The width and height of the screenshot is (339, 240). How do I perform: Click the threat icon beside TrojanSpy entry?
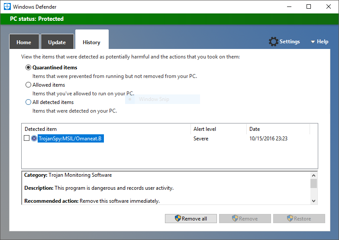tap(34, 139)
